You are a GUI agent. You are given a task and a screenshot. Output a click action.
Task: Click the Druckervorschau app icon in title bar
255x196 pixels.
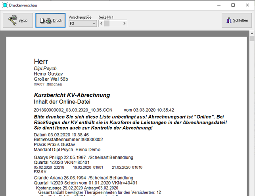[x=5, y=5]
